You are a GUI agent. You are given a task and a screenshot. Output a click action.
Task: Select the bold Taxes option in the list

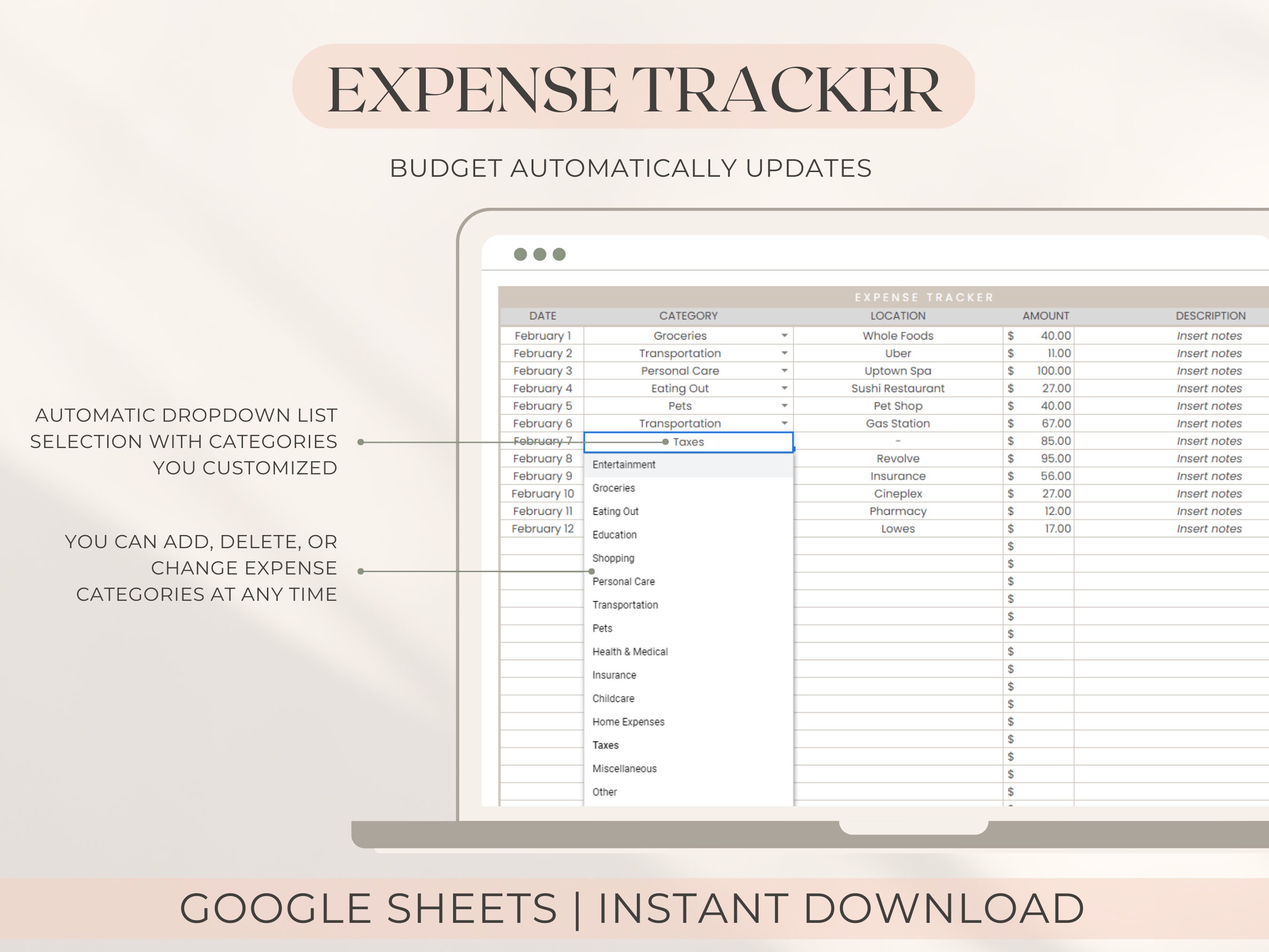pyautogui.click(x=689, y=746)
